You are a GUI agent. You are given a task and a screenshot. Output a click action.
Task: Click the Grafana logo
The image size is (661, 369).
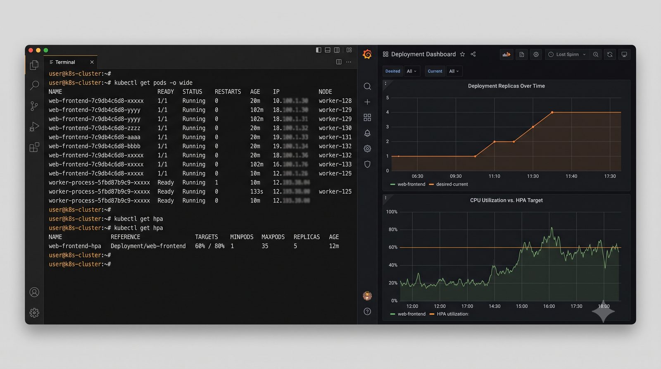coord(367,54)
